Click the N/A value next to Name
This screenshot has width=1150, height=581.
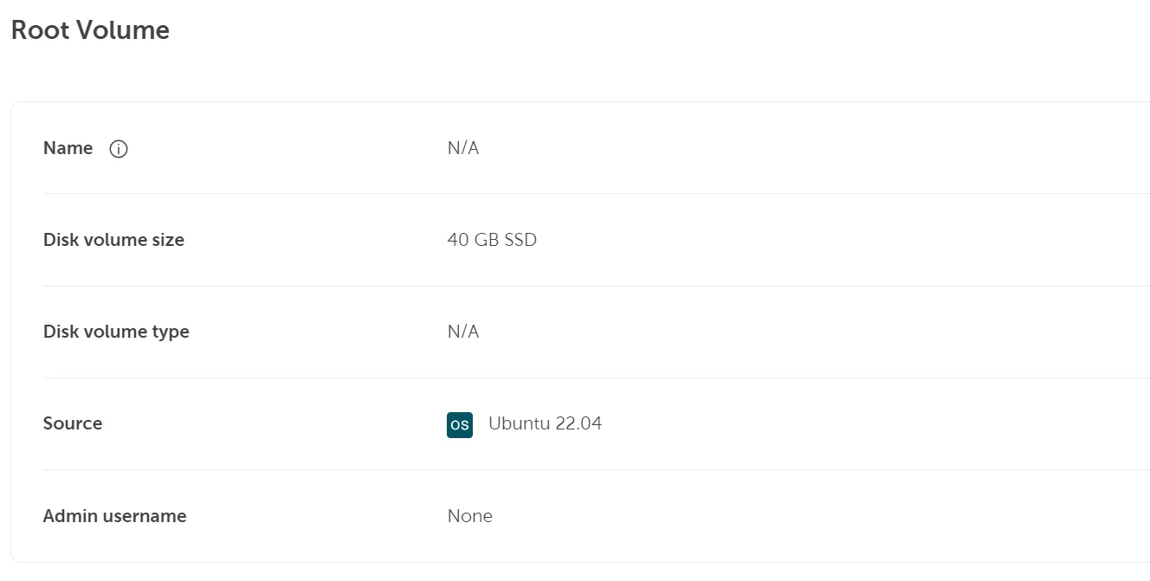click(463, 148)
